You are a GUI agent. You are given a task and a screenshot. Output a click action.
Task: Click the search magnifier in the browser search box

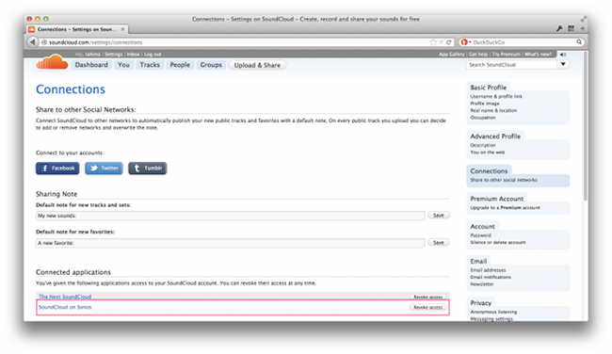579,41
